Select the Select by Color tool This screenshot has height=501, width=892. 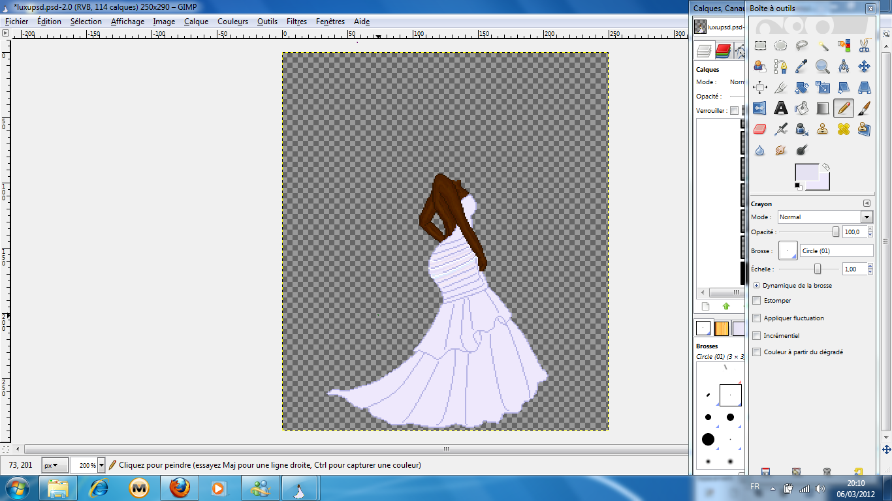844,46
